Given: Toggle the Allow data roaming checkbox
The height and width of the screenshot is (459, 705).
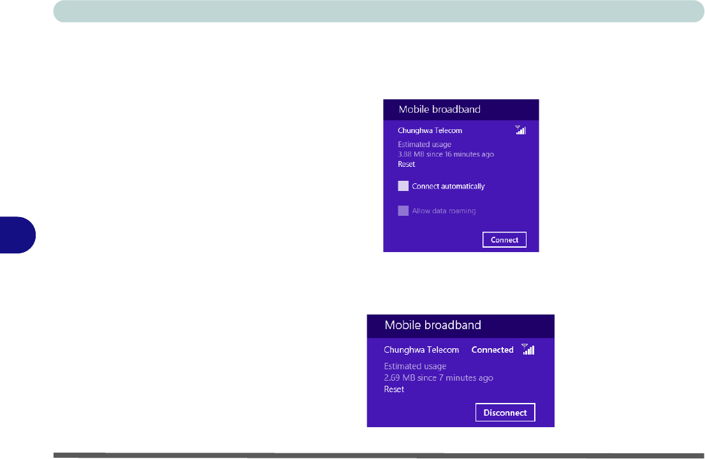Looking at the screenshot, I should 403,211.
